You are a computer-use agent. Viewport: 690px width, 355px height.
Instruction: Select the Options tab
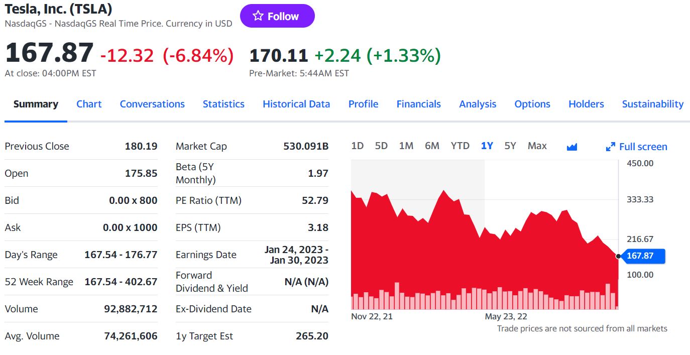click(x=532, y=104)
